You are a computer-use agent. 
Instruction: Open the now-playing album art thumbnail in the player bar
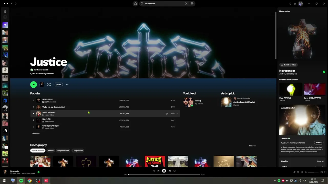(x=5, y=172)
